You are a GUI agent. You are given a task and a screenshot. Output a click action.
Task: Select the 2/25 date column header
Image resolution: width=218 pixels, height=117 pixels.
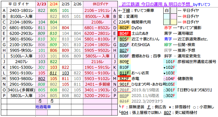(x=65, y=4)
